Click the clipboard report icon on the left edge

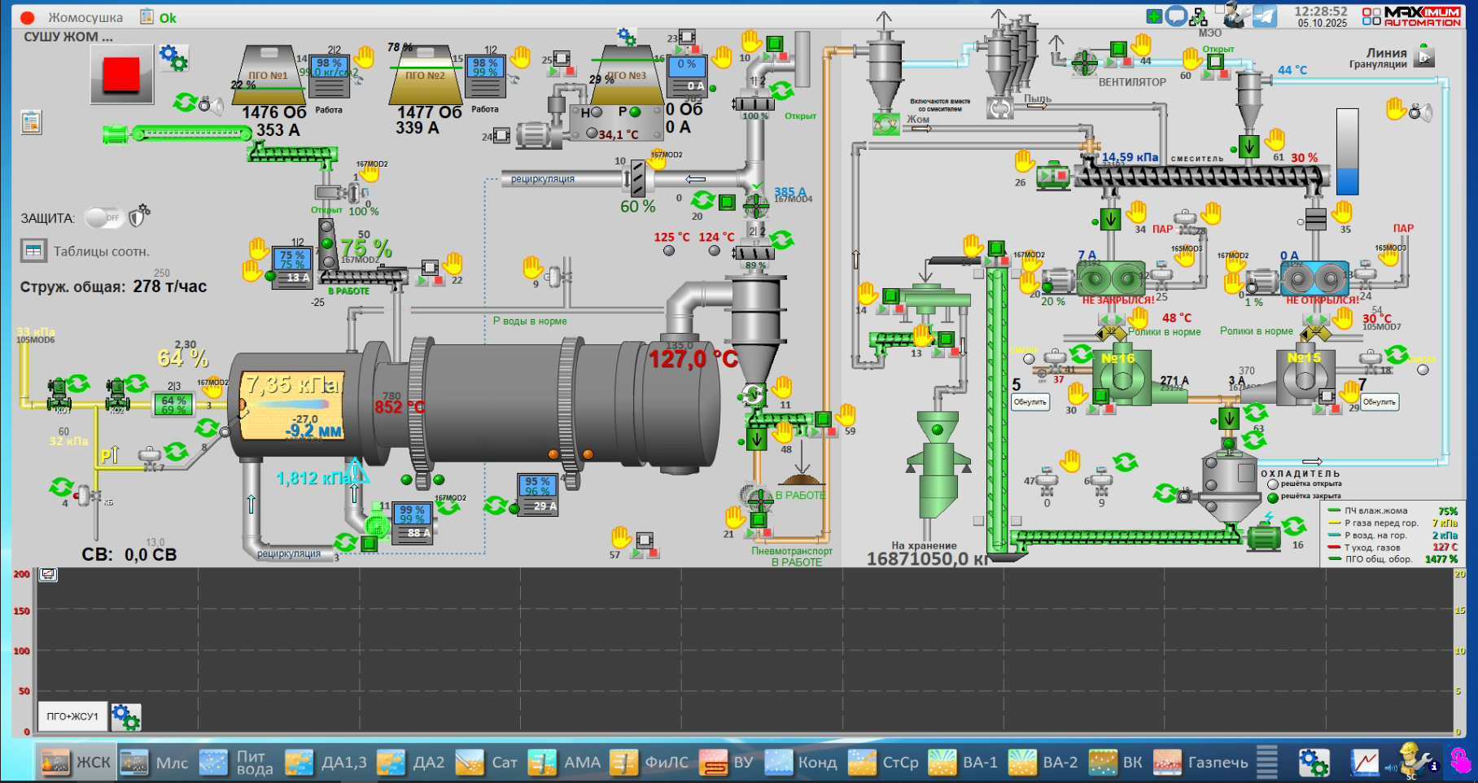pos(31,122)
